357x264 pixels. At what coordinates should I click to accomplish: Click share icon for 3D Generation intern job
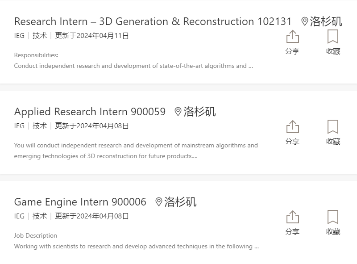tap(293, 37)
